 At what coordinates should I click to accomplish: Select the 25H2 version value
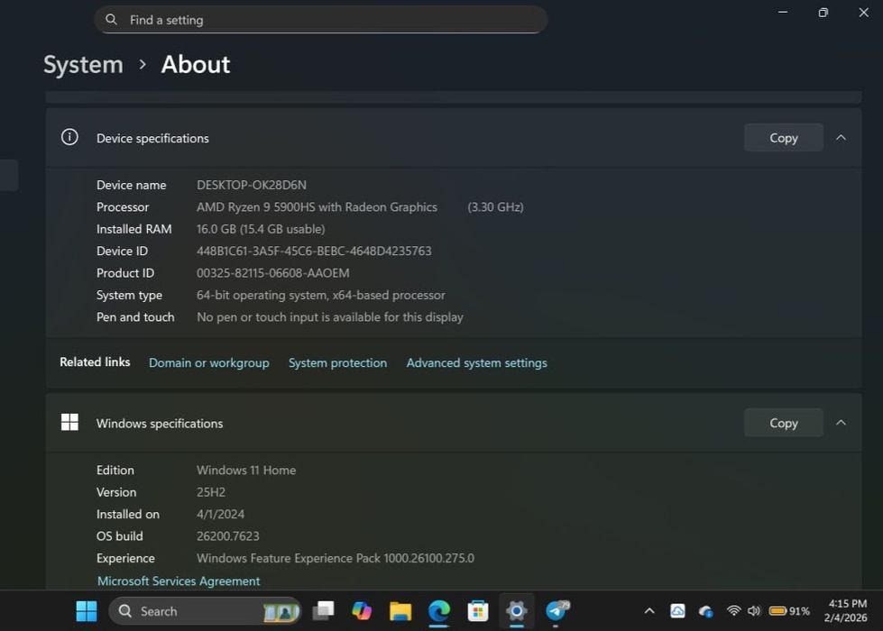(x=211, y=492)
